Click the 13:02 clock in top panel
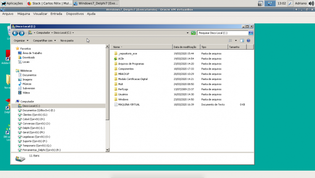 281,3
